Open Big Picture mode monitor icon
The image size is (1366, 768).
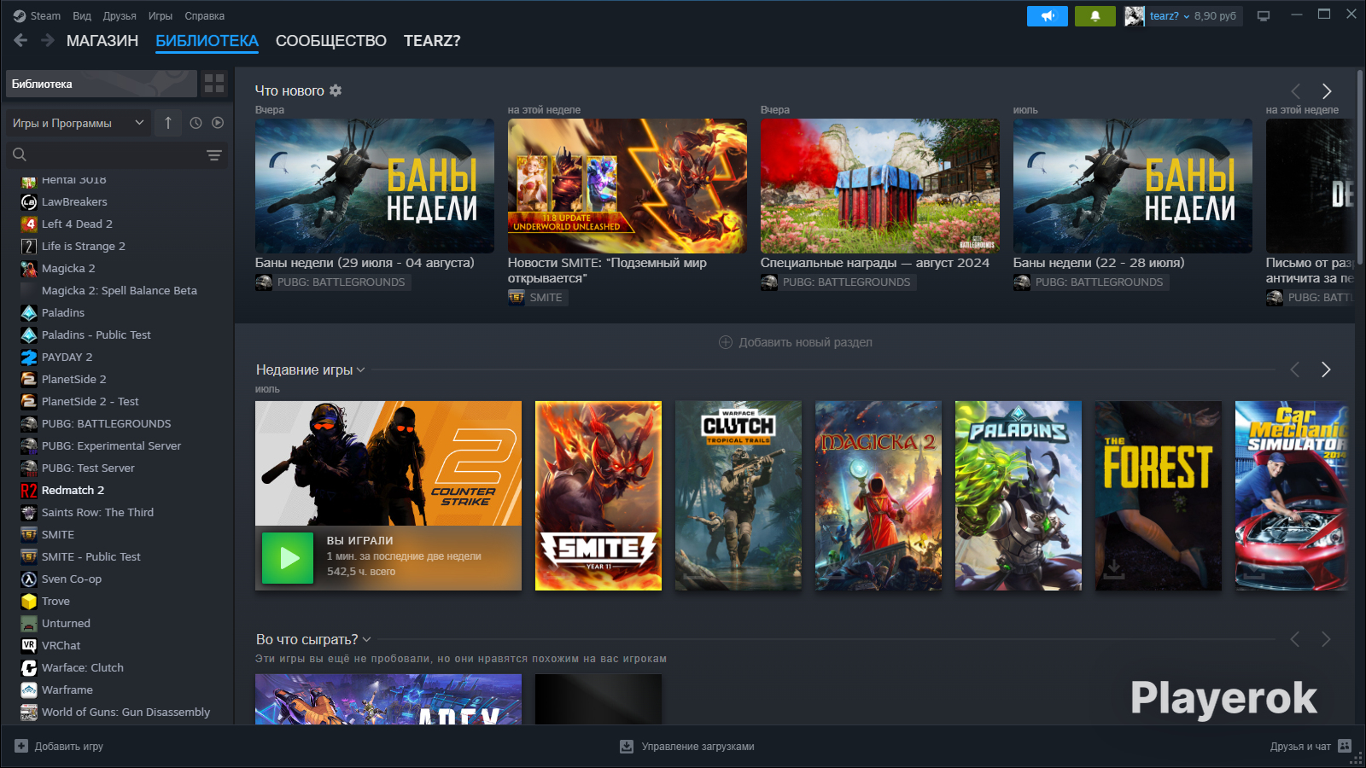click(1264, 16)
